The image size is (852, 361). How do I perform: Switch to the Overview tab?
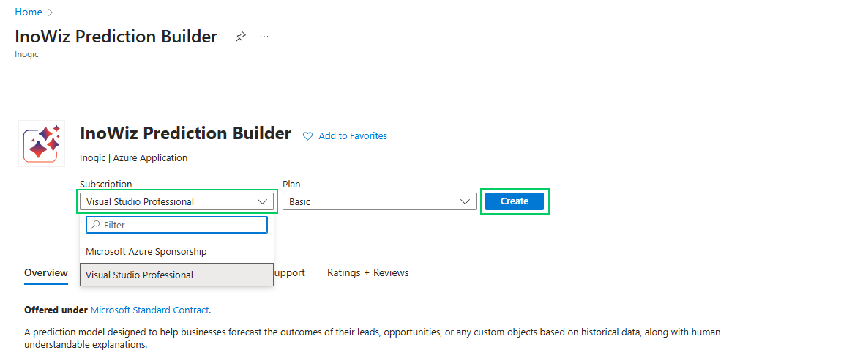[46, 272]
